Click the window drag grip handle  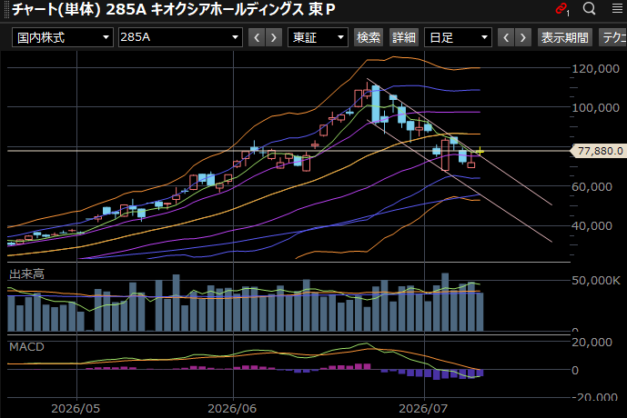click(6, 10)
